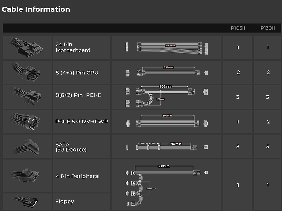Click the 24 Pin Motherboard connector image
The width and height of the screenshot is (282, 211).
(26, 47)
